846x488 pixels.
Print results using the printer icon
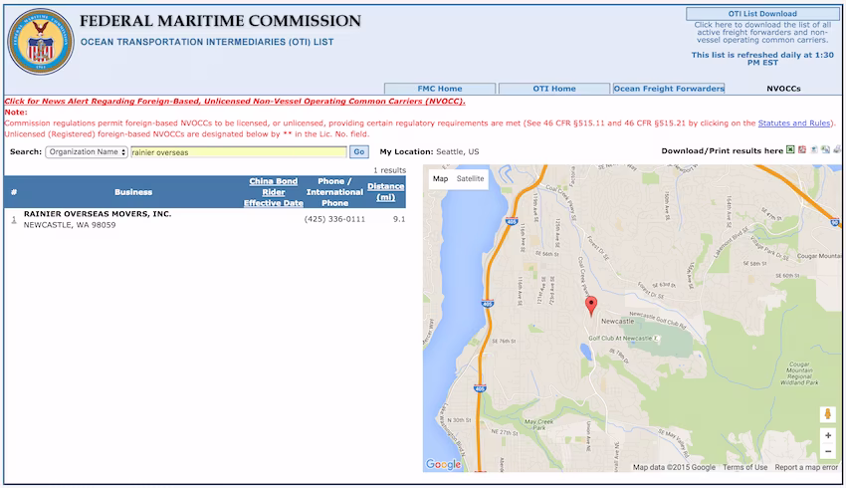pos(837,150)
